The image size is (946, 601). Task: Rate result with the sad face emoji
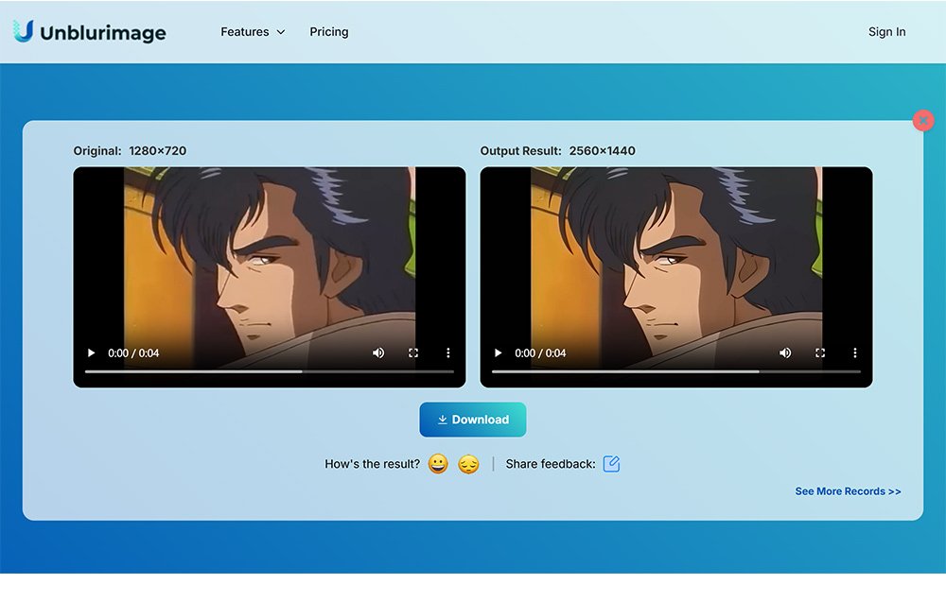(x=468, y=464)
